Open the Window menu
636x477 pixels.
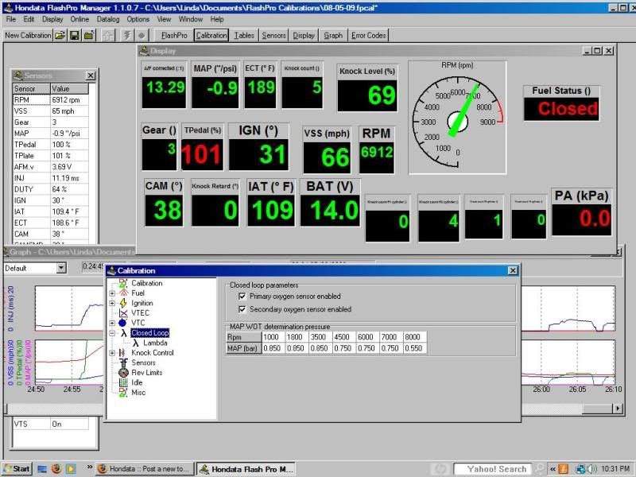coord(191,19)
